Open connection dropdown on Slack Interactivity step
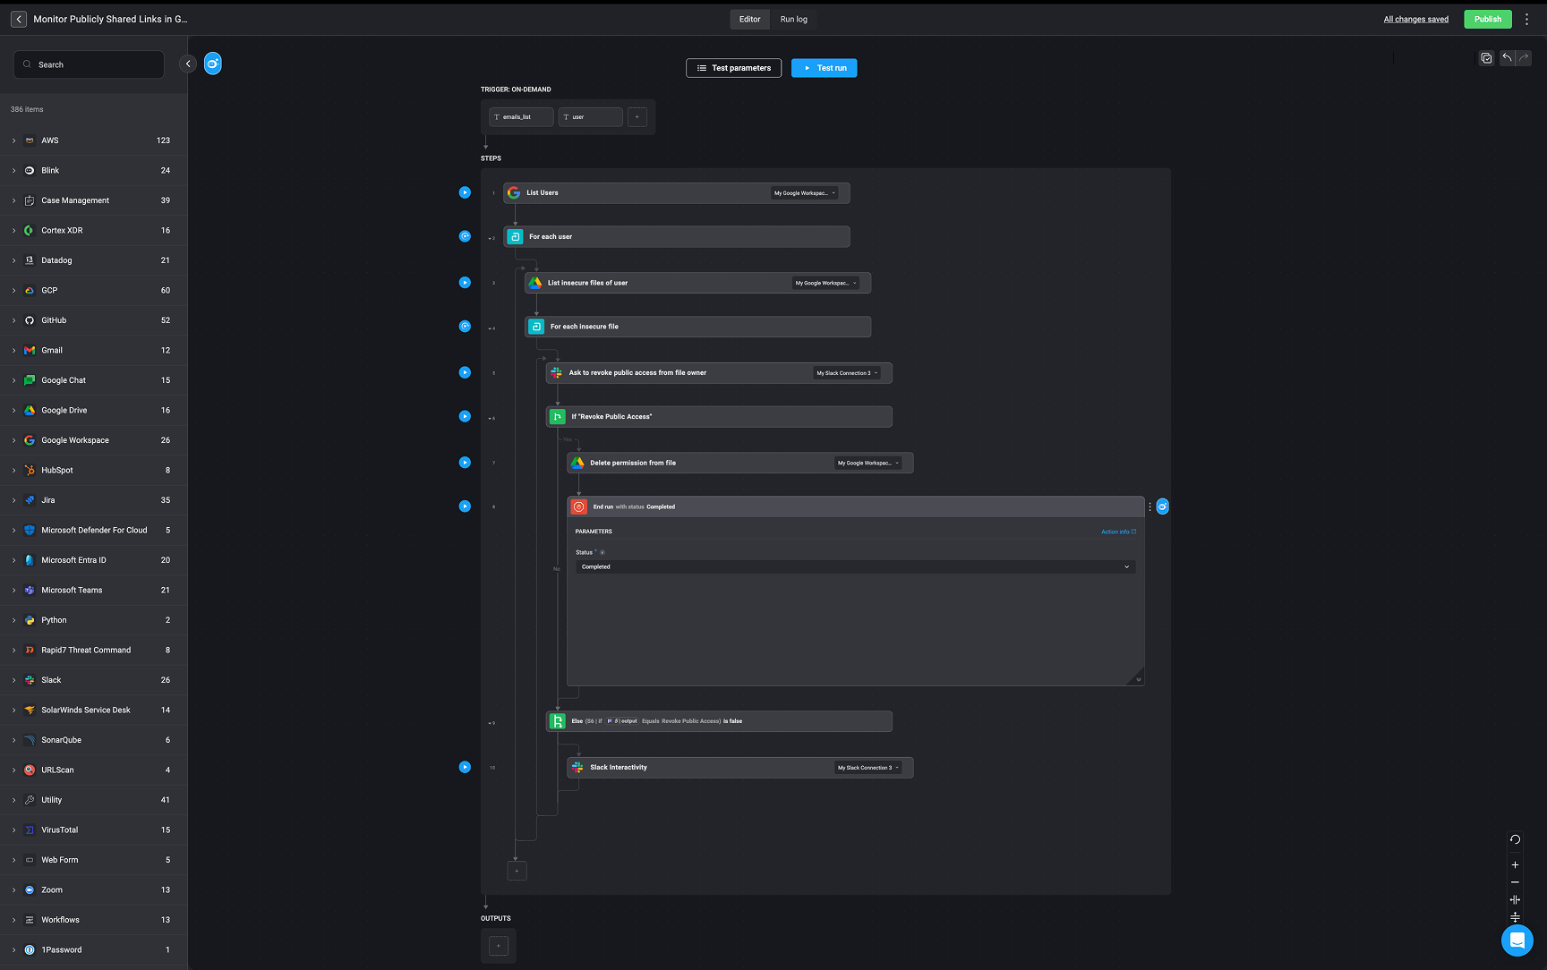Viewport: 1547px width, 970px height. click(x=868, y=768)
